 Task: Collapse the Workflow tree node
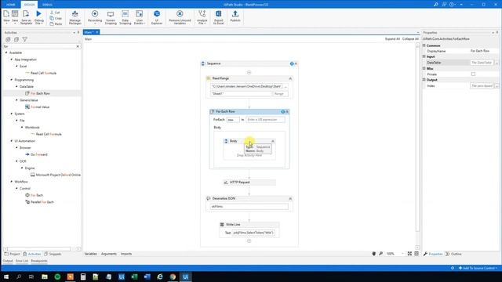12,181
